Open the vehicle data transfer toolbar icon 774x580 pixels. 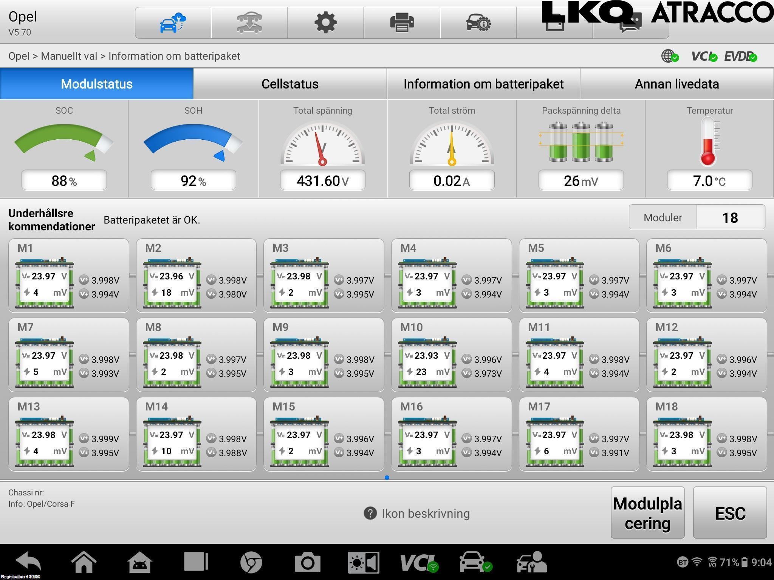[x=249, y=23]
